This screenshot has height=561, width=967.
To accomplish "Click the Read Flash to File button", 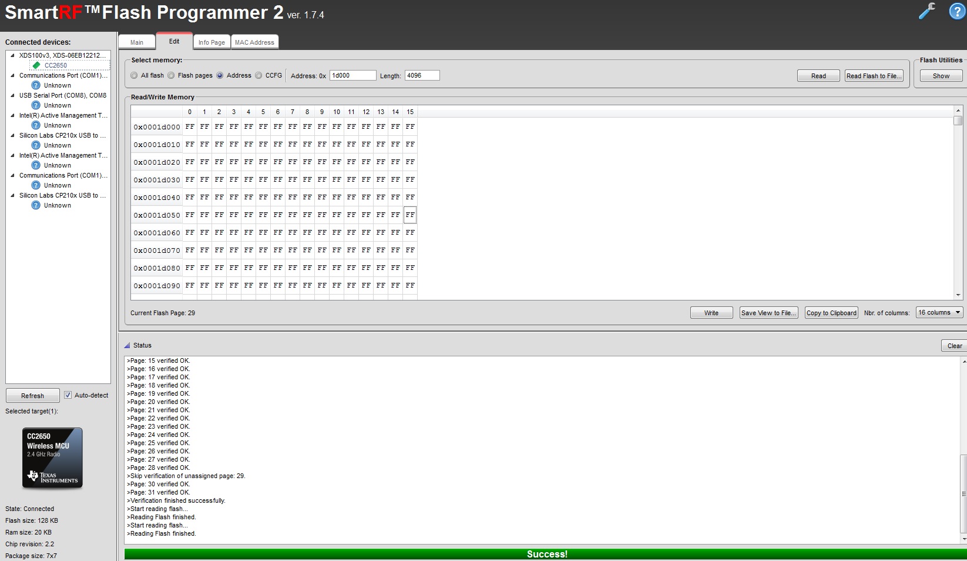I will pyautogui.click(x=874, y=76).
